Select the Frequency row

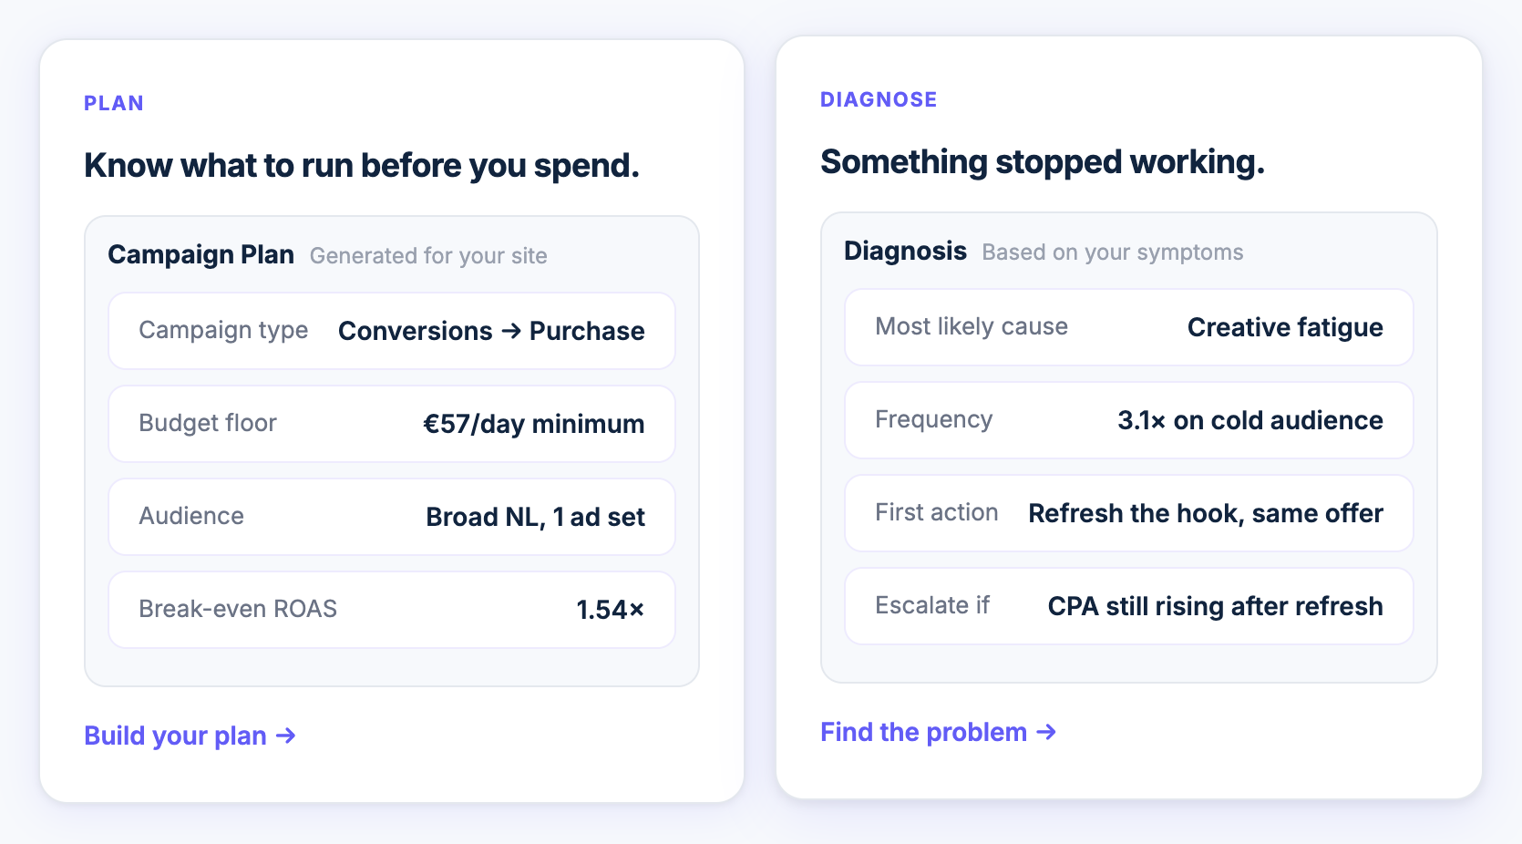click(x=1128, y=420)
